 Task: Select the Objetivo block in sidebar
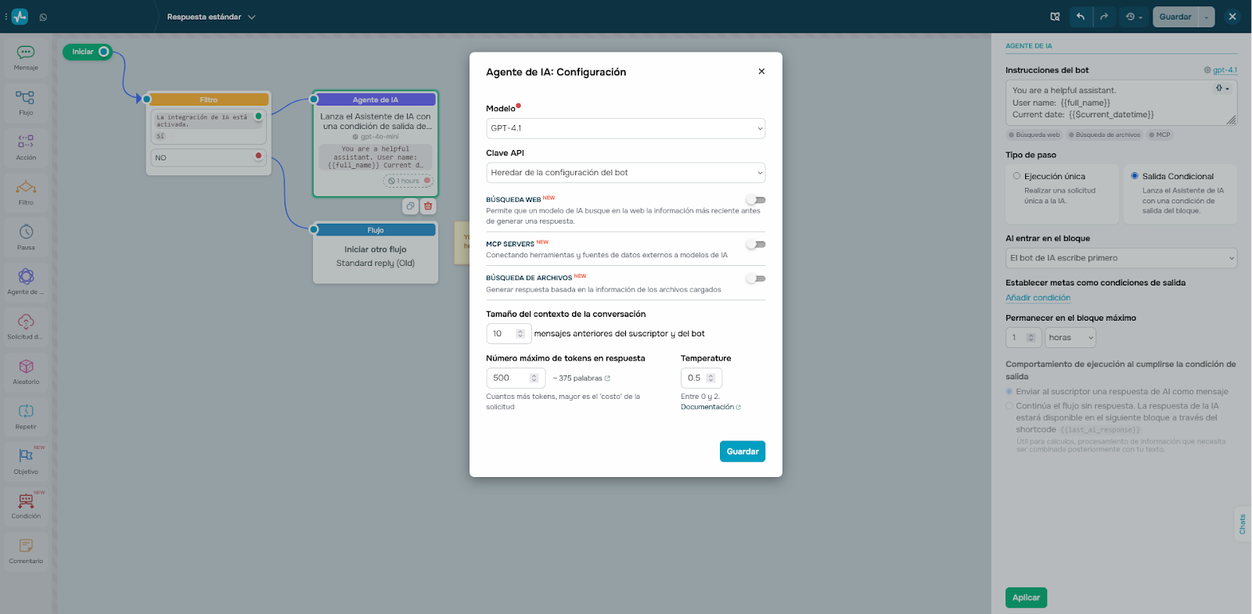(26, 461)
